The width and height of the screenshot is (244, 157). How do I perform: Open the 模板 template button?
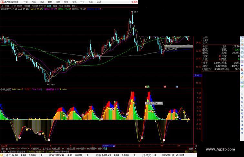pyautogui.click(x=191, y=149)
